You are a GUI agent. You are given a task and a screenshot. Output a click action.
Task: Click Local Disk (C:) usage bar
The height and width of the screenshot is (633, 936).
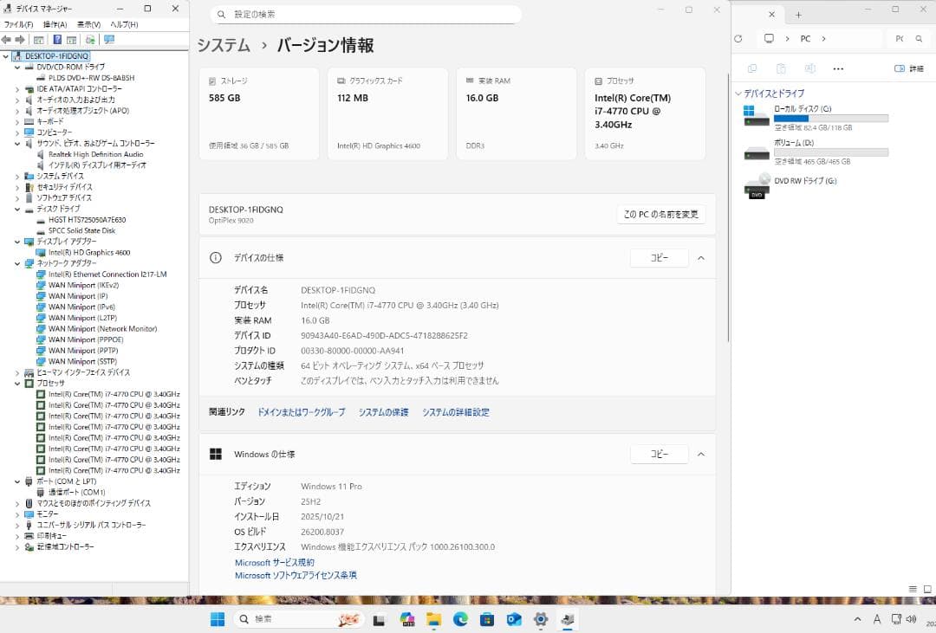[x=831, y=118]
